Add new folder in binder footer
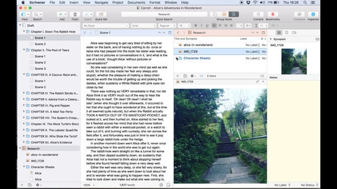This screenshot has height=189, width=337. [x=29, y=185]
